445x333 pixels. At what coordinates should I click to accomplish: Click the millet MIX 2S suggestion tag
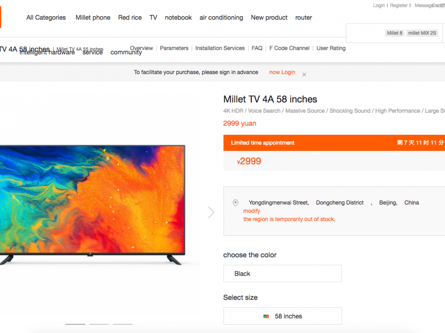422,33
